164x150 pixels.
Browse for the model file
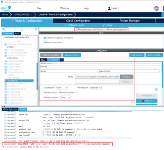click(127, 77)
